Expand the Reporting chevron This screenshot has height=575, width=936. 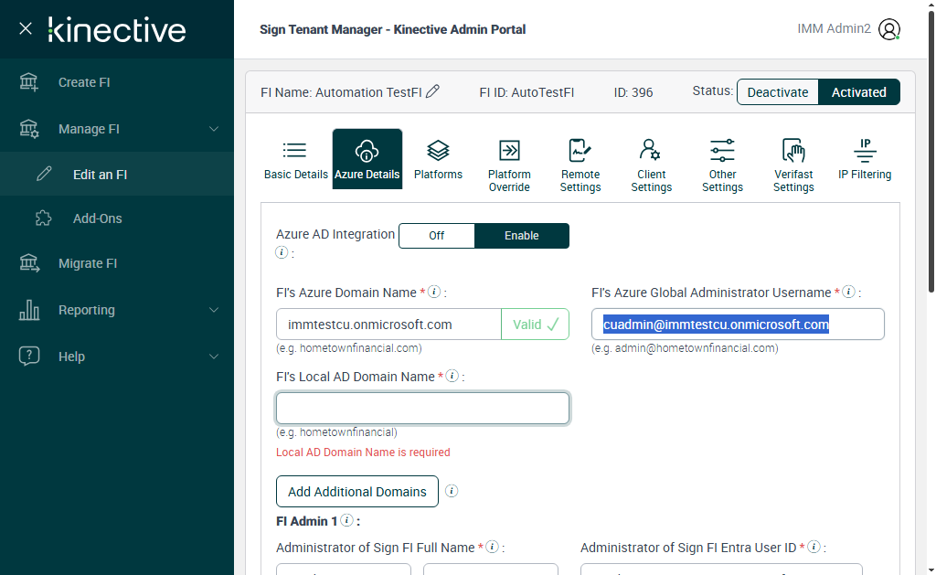click(214, 310)
